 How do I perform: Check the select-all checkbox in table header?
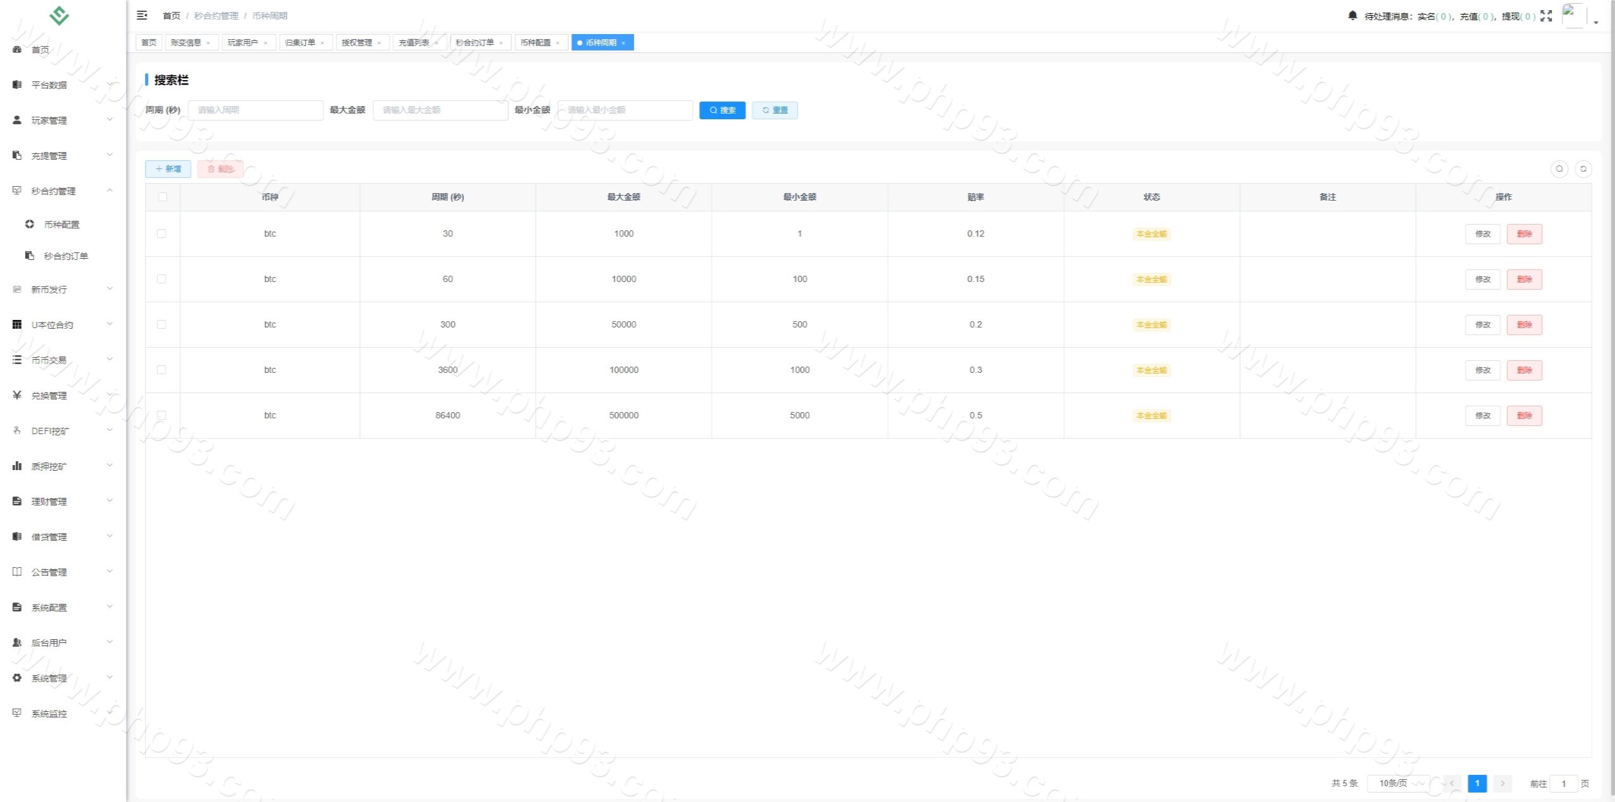[163, 197]
